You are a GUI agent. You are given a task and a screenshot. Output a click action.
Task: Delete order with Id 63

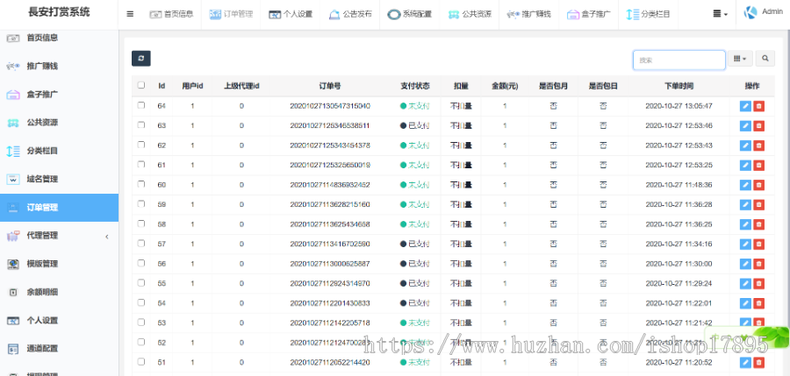(x=759, y=125)
